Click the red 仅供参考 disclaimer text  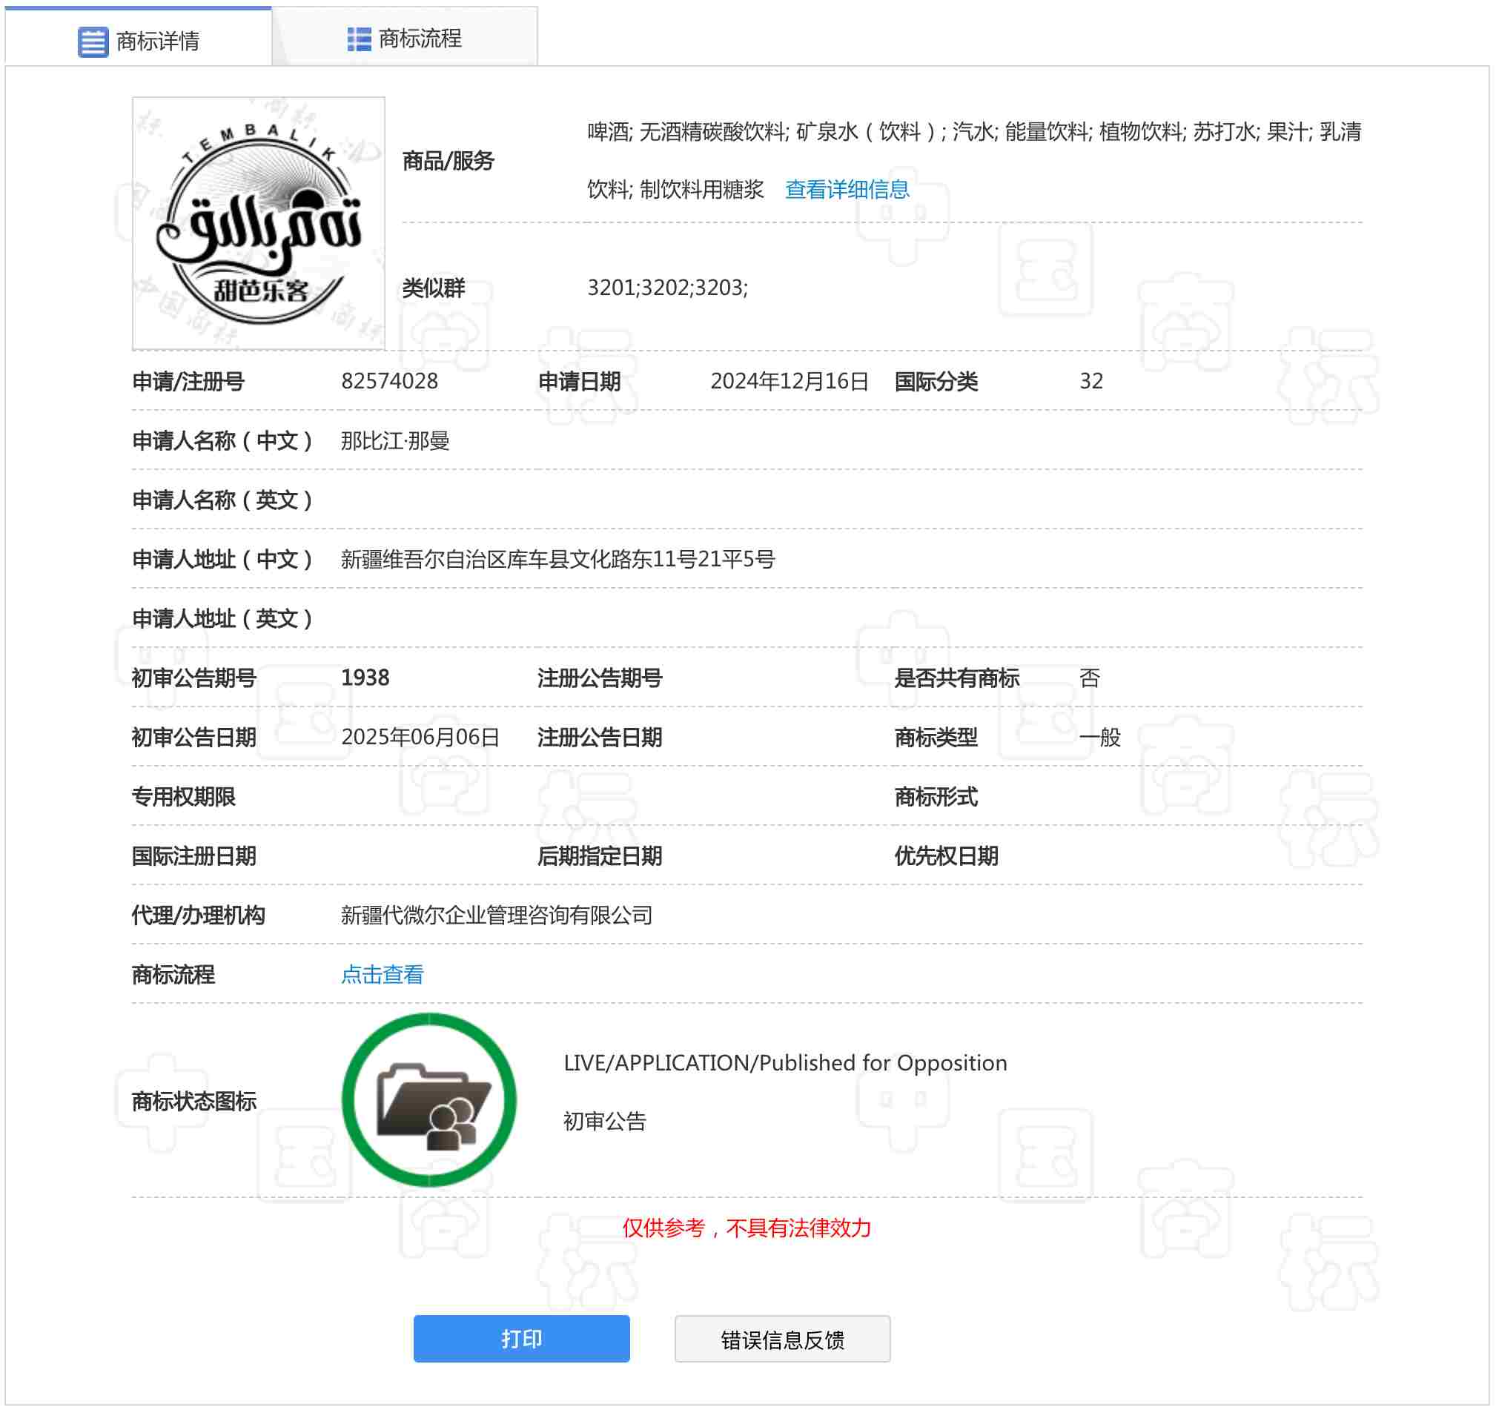(x=747, y=1228)
